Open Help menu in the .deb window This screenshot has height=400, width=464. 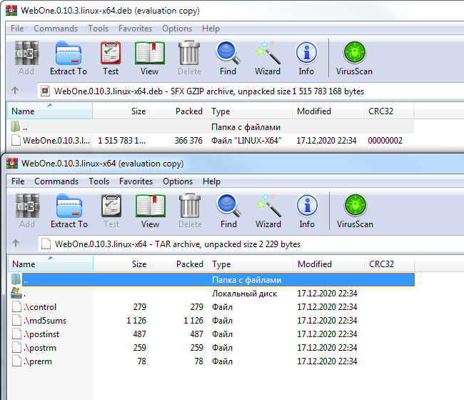click(211, 29)
